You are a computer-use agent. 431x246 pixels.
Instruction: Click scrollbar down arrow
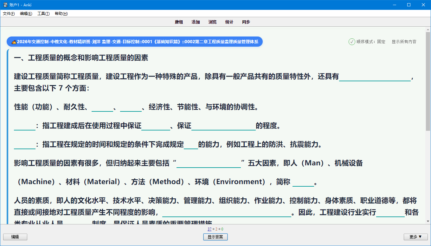[x=428, y=221]
